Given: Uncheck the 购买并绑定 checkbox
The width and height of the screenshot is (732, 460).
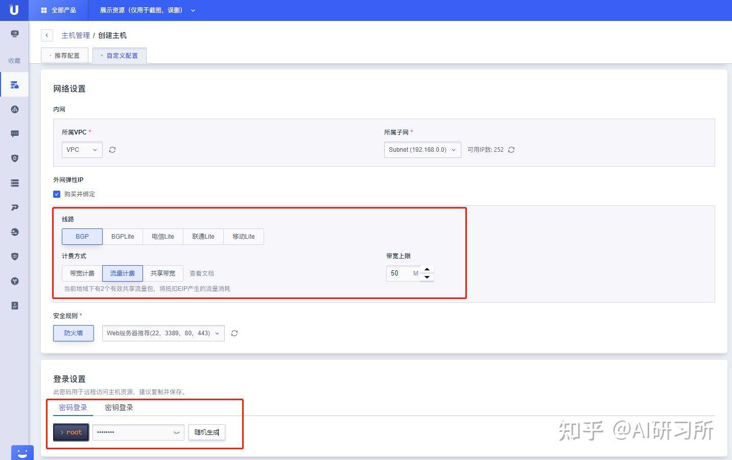Looking at the screenshot, I should (57, 194).
